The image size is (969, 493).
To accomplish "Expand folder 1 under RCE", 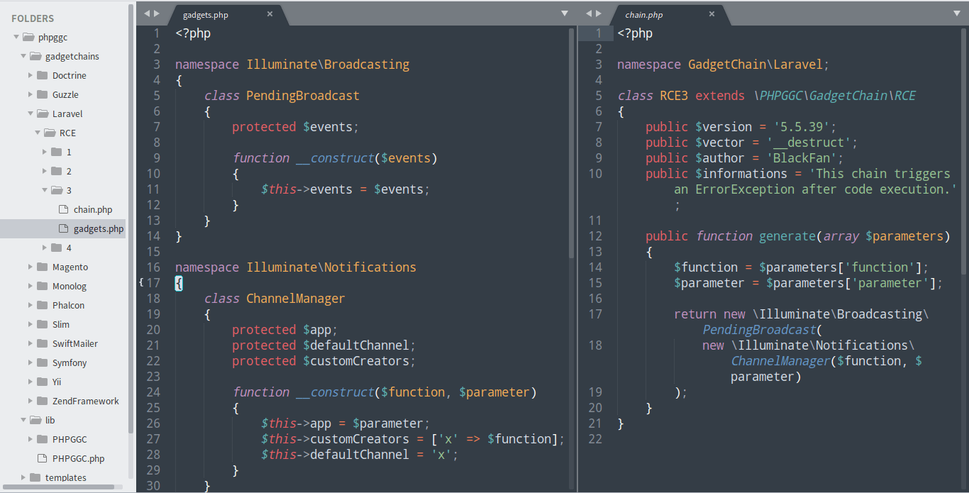I will [x=45, y=152].
